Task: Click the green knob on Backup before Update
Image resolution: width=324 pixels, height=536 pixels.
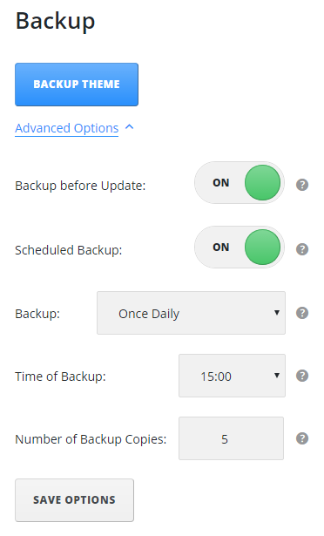Action: click(262, 182)
